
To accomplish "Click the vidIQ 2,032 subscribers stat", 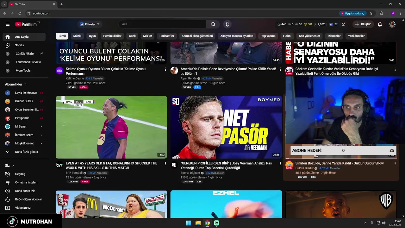I will (x=319, y=24).
